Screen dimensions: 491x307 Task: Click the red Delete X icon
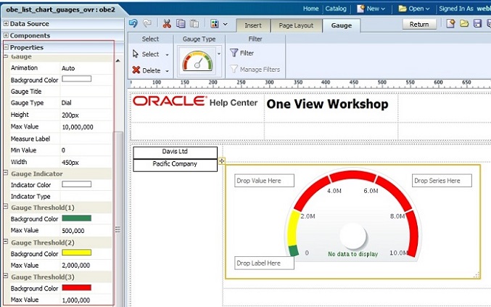click(136, 70)
